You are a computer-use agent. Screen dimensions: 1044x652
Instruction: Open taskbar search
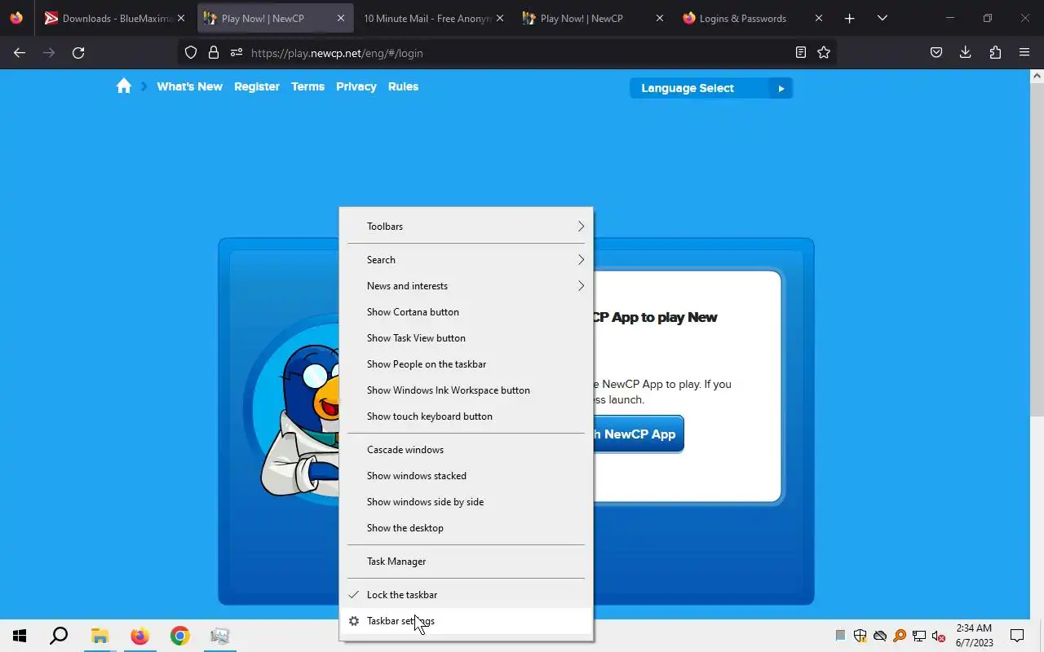point(59,636)
